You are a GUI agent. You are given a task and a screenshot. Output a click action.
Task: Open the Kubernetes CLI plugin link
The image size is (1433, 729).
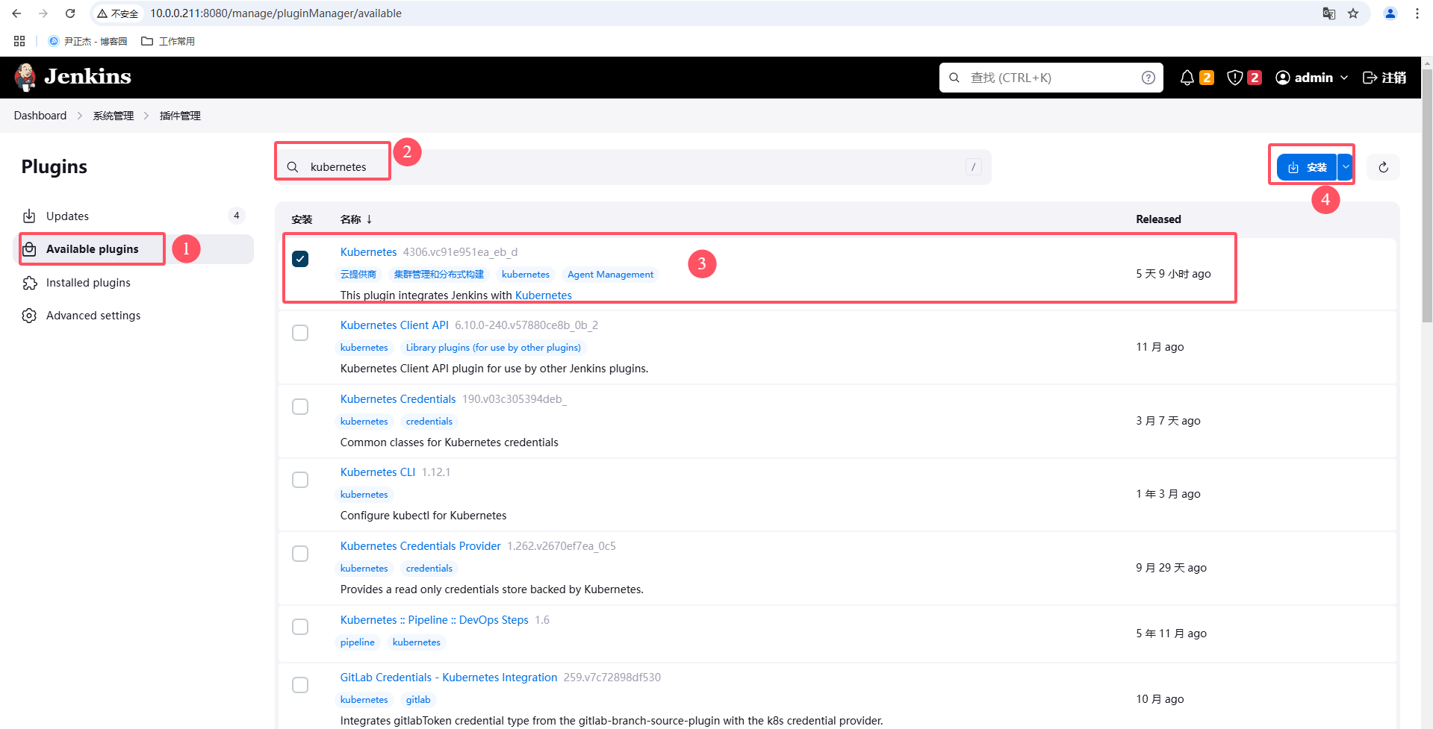[378, 472]
